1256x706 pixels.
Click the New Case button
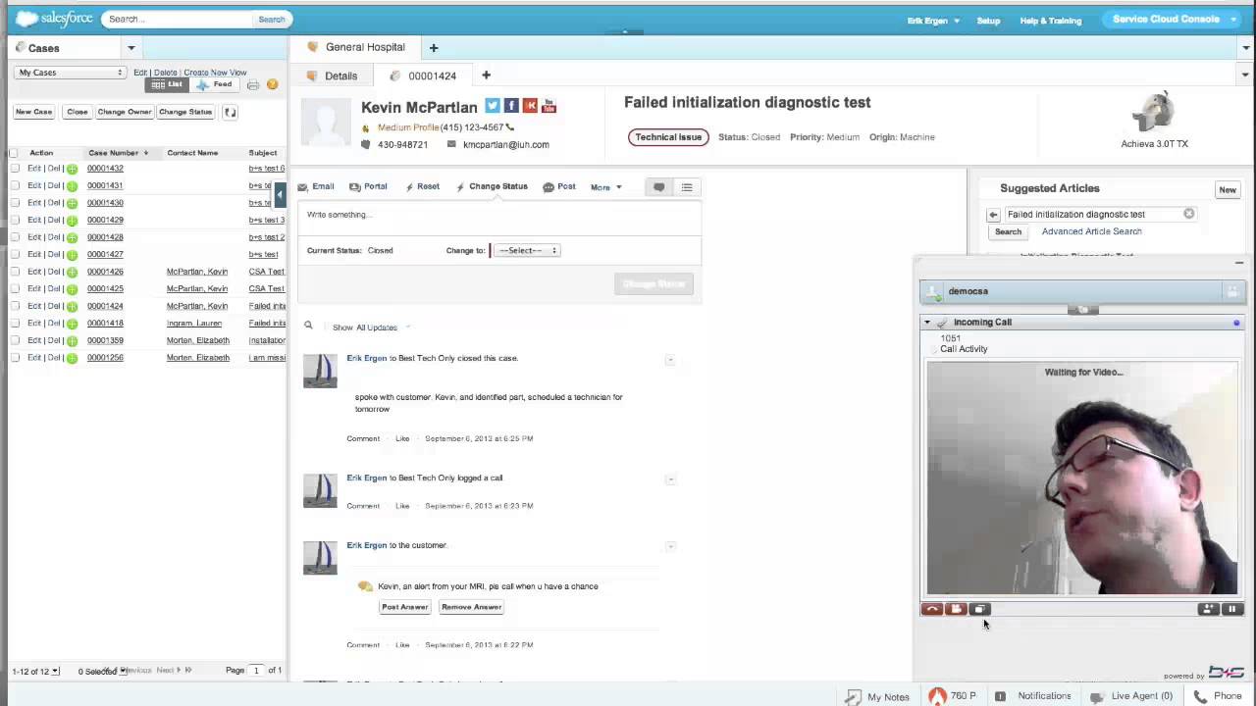click(33, 112)
